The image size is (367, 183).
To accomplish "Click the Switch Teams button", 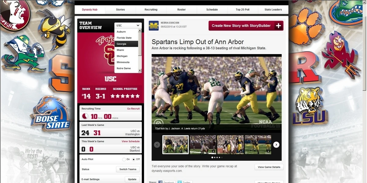I will (128, 169).
